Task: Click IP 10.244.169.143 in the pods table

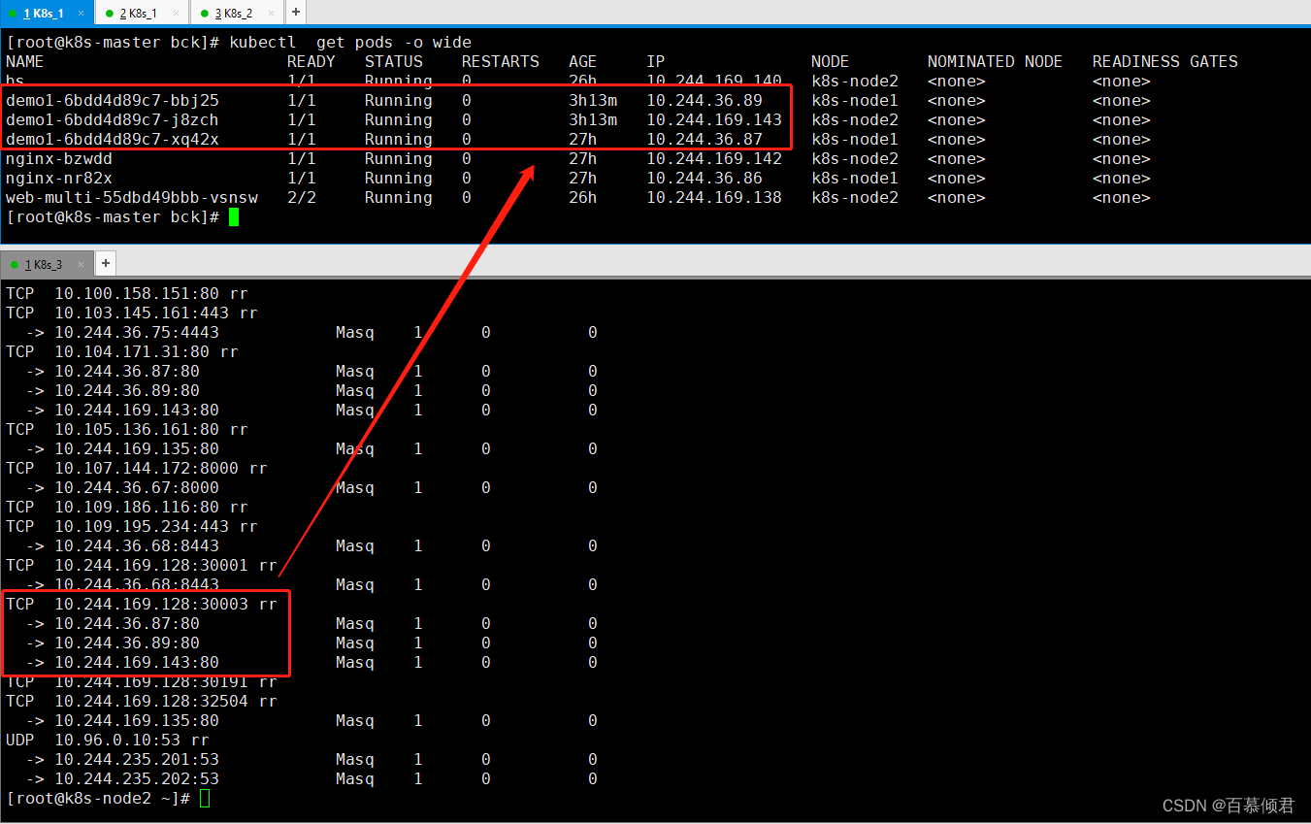Action: click(x=714, y=120)
